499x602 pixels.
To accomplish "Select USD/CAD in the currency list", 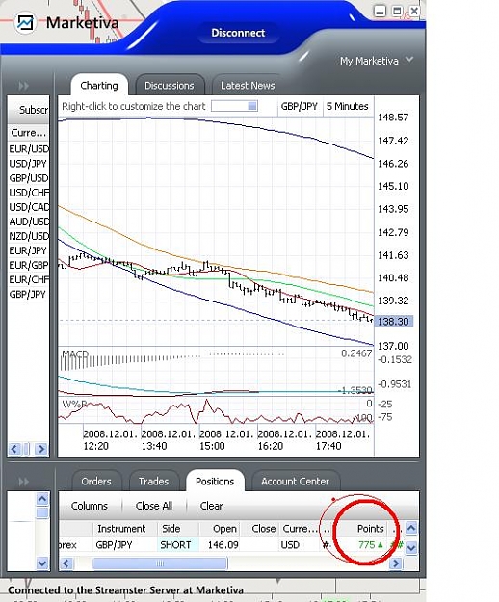I will click(29, 207).
